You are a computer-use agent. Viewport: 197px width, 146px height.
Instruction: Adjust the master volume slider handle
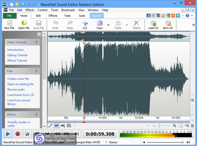point(183,142)
